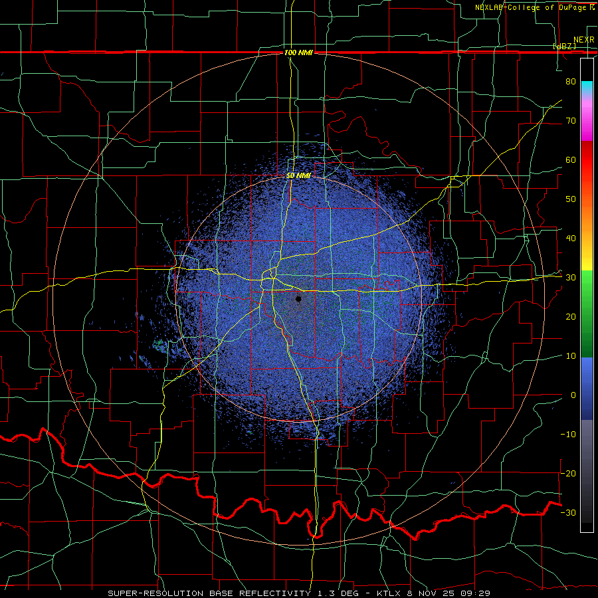Click the 40 value on the dBZ scale

pos(571,239)
